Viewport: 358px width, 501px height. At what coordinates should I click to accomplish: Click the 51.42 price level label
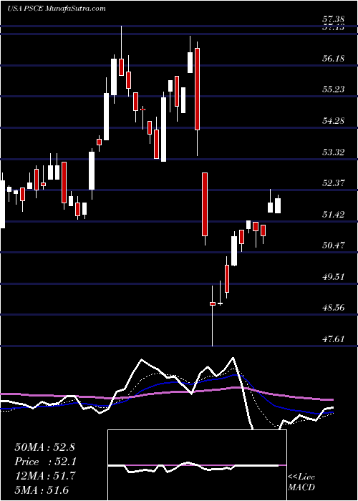tap(334, 215)
